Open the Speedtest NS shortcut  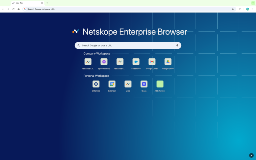pyautogui.click(x=104, y=62)
